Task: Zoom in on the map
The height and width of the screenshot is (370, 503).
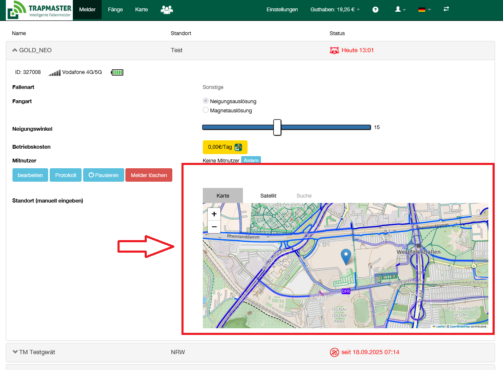Action: point(214,214)
